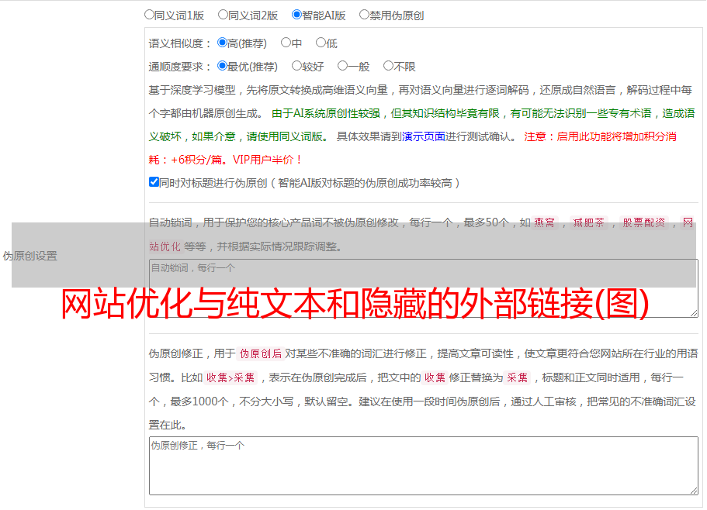
Task: Set 语义相似度 to 高(推荐)
Action: pyautogui.click(x=223, y=43)
